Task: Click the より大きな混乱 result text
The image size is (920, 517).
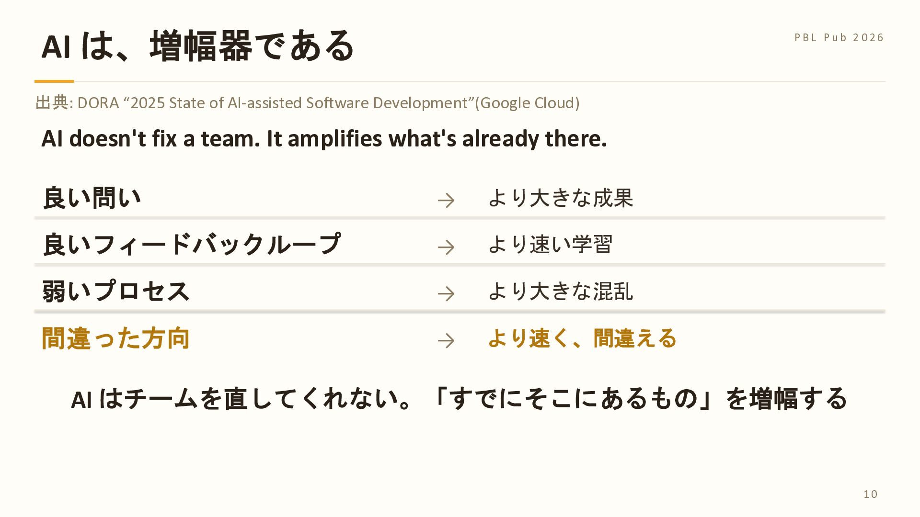Action: (x=561, y=291)
